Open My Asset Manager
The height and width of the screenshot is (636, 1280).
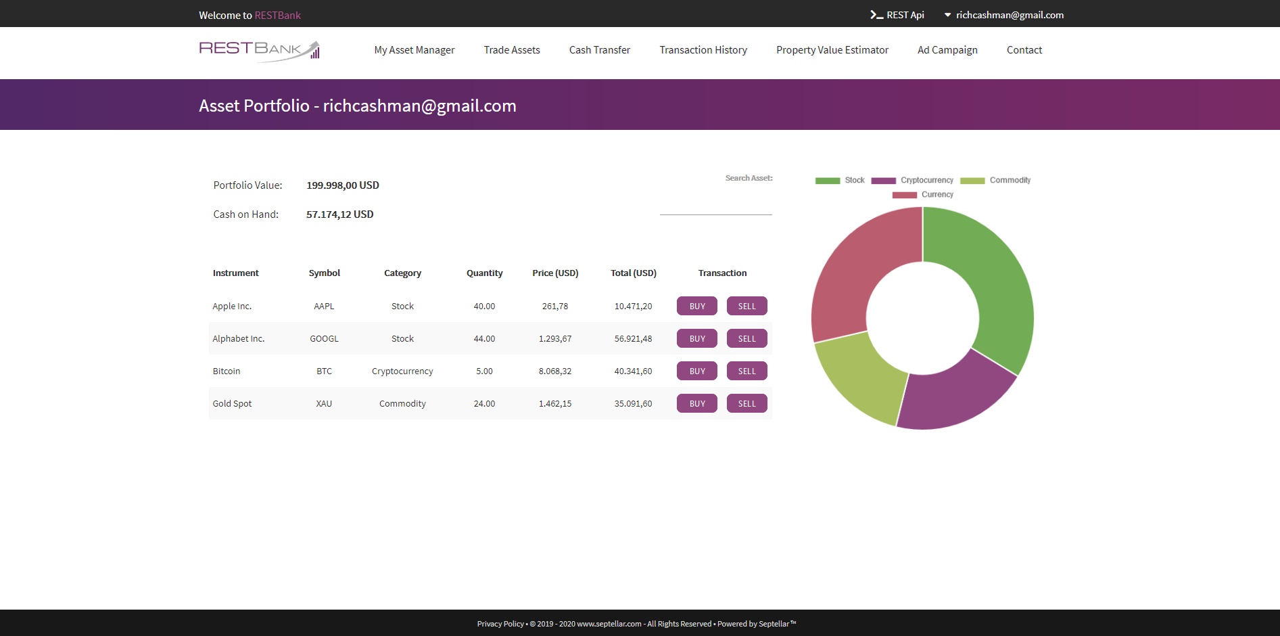coord(414,49)
